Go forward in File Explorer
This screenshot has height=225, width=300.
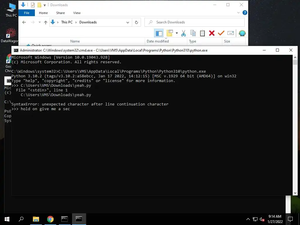tap(33, 22)
